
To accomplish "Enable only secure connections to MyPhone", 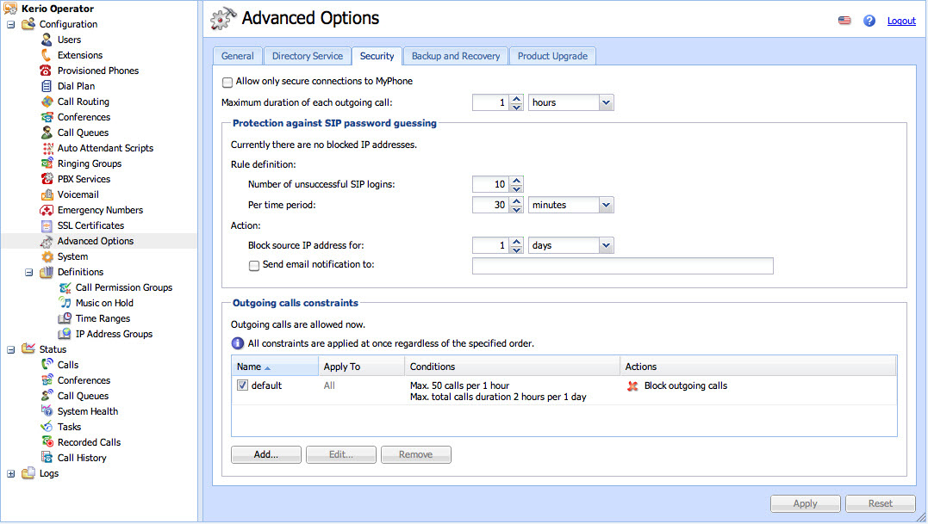I will tap(227, 82).
